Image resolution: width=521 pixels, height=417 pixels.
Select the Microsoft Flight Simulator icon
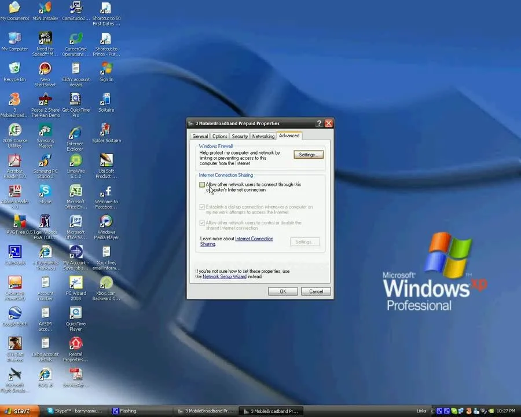pyautogui.click(x=14, y=381)
